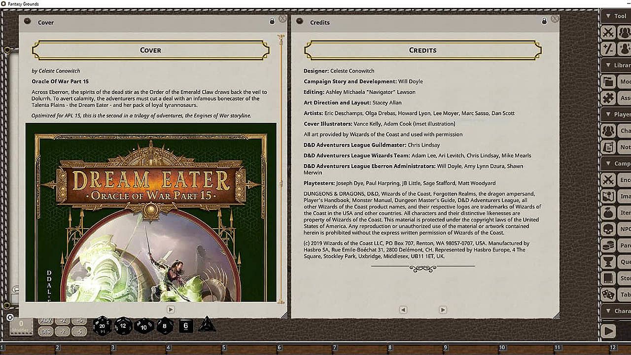Close the Credits window

pyautogui.click(x=555, y=19)
